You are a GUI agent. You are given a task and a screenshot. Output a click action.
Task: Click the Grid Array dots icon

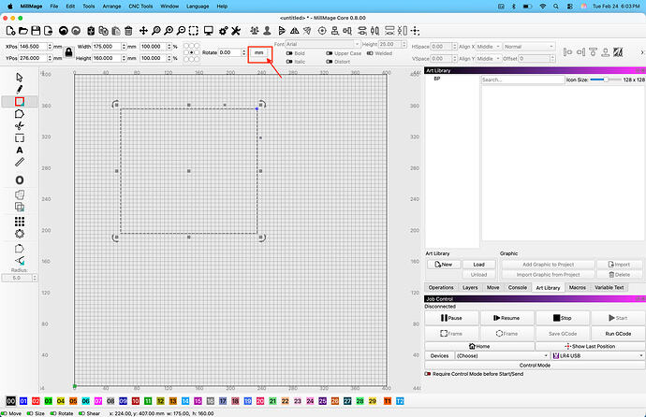tap(20, 222)
